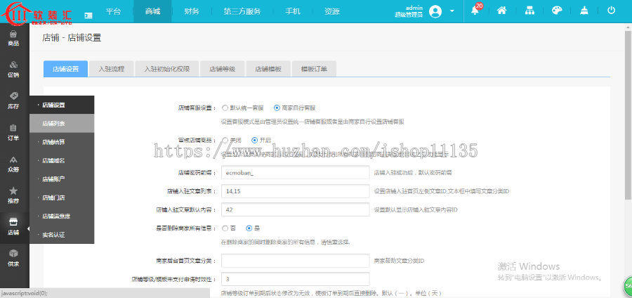The width and height of the screenshot is (632, 298).
Task: Switch to the 店铺等级 tab
Action: (222, 69)
